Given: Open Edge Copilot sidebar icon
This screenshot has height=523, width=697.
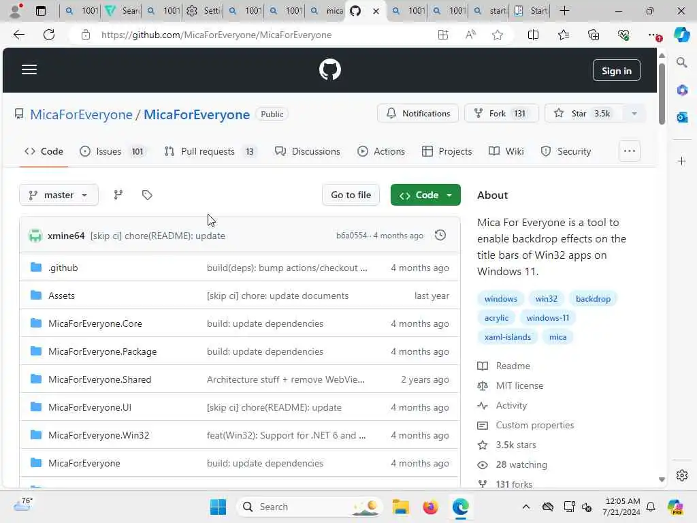Looking at the screenshot, I should 681,35.
